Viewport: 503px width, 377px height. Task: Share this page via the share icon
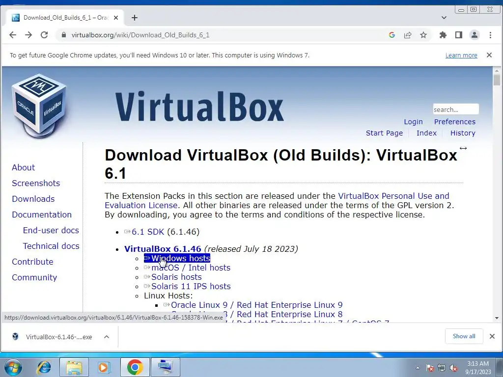tap(407, 35)
